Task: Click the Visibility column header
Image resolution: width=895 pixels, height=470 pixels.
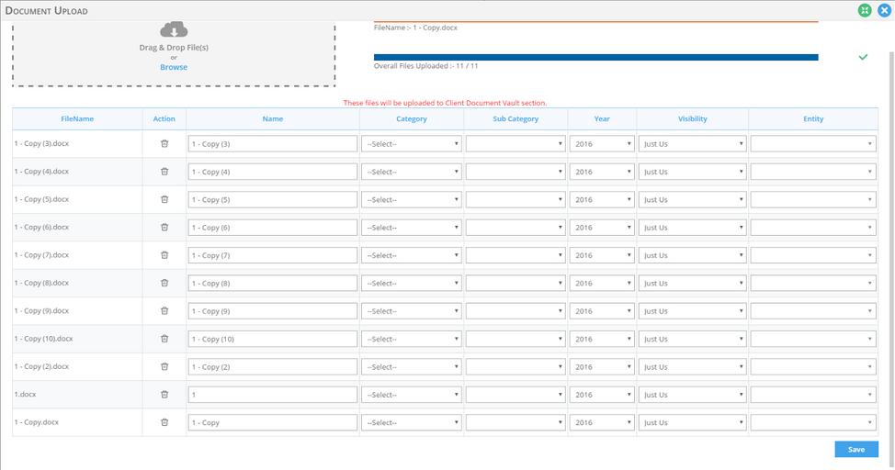Action: 692,118
